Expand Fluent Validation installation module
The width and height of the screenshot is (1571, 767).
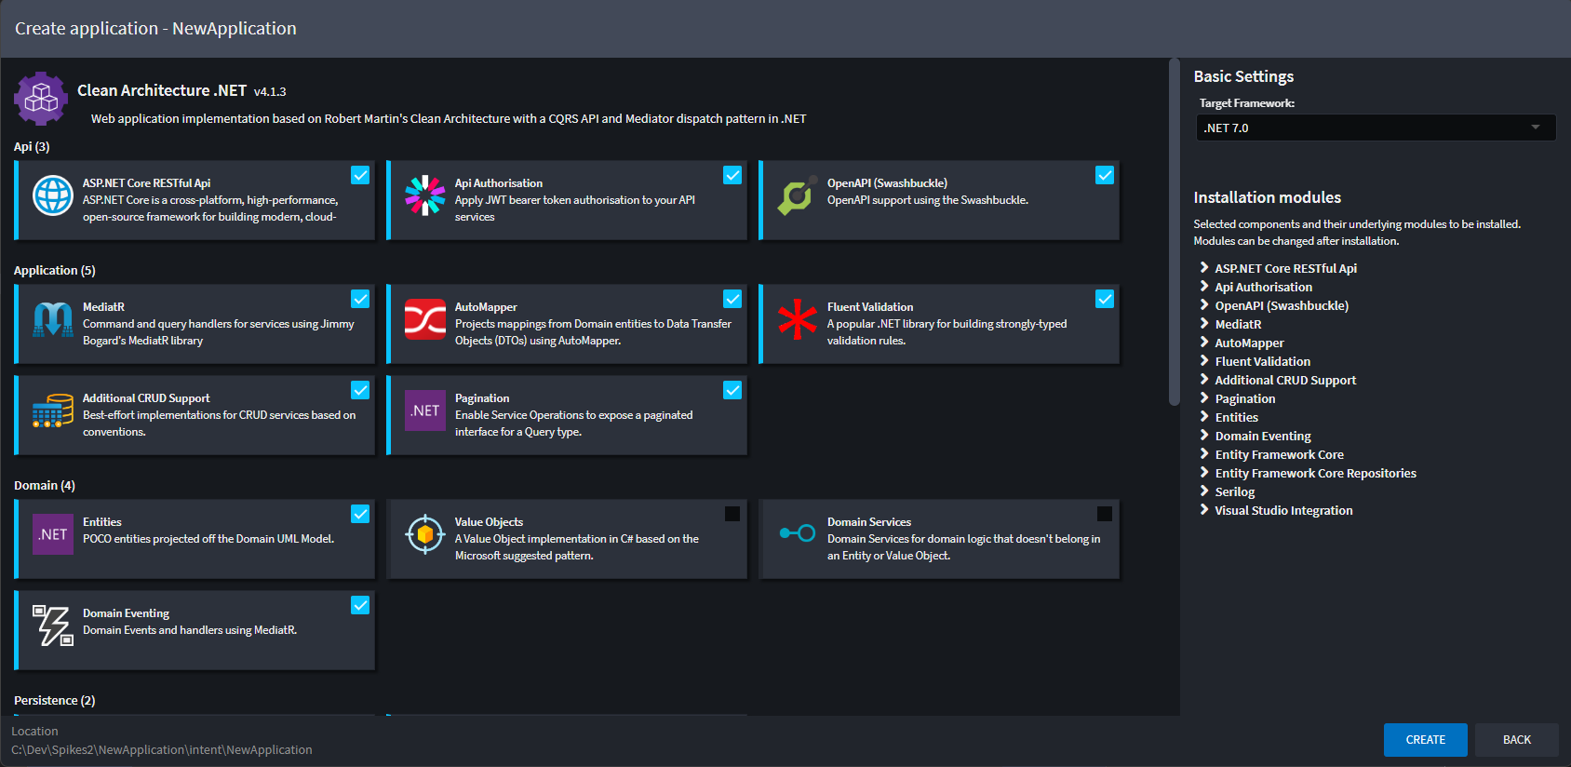click(x=1204, y=361)
